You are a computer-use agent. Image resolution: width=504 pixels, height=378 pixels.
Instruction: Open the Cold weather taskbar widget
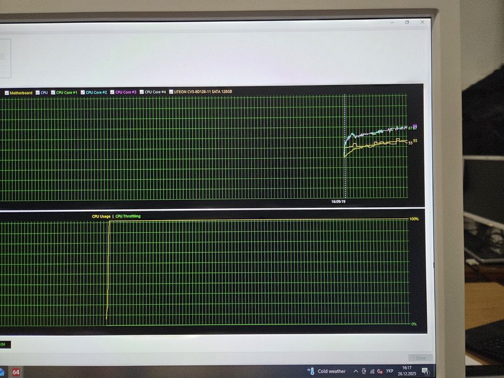coord(326,372)
